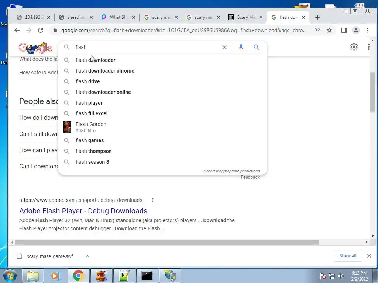Click the Feedback link

point(250,177)
